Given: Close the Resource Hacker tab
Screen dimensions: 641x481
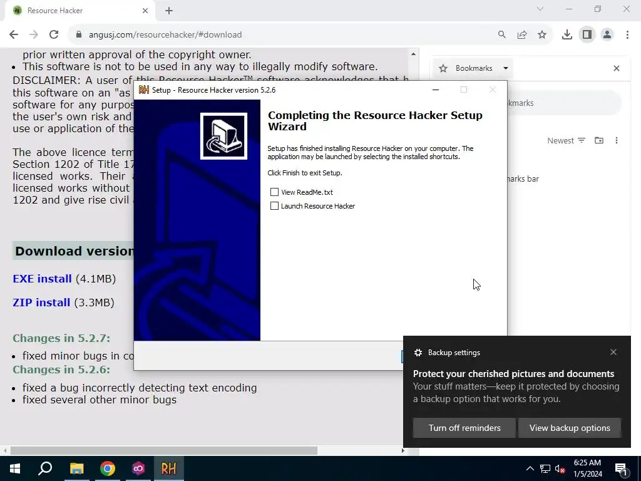Looking at the screenshot, I should coord(145,11).
